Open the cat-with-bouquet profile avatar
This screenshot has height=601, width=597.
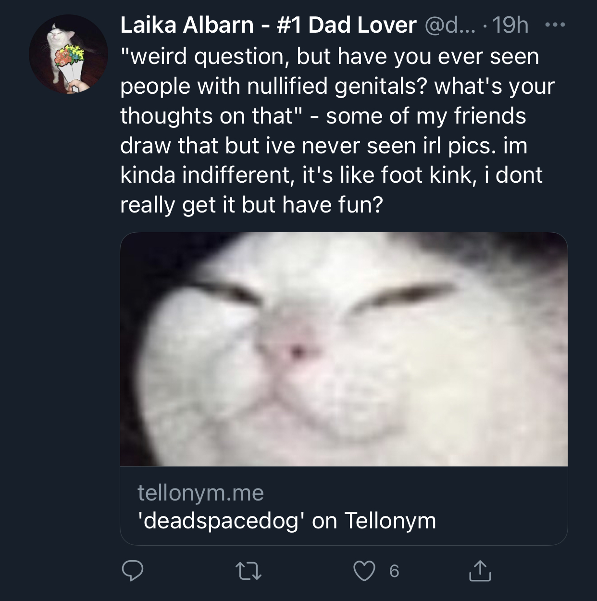click(x=68, y=54)
